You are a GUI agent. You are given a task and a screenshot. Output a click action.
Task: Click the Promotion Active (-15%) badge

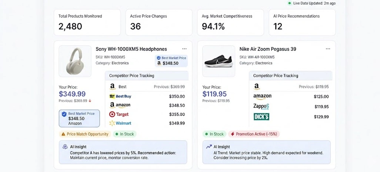pos(254,134)
